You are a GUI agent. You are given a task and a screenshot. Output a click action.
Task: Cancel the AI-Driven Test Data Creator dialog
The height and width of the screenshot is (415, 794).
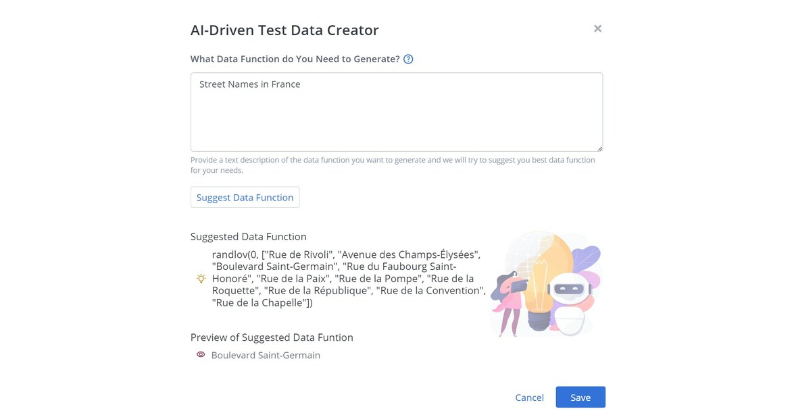(529, 397)
